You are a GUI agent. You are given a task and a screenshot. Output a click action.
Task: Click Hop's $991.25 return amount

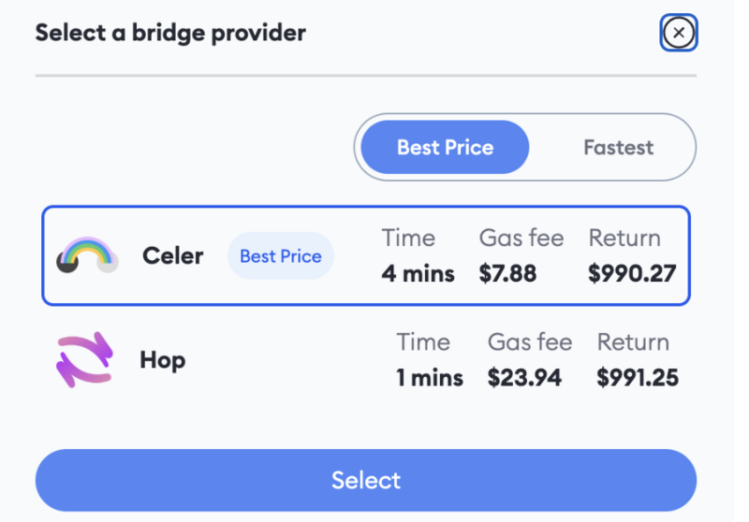638,377
